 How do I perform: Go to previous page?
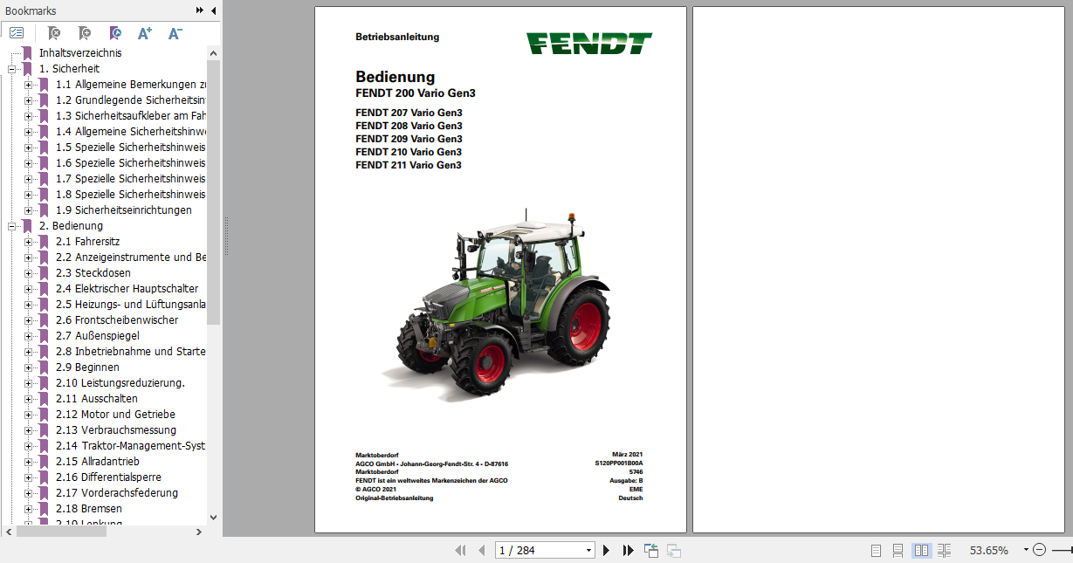(x=480, y=550)
